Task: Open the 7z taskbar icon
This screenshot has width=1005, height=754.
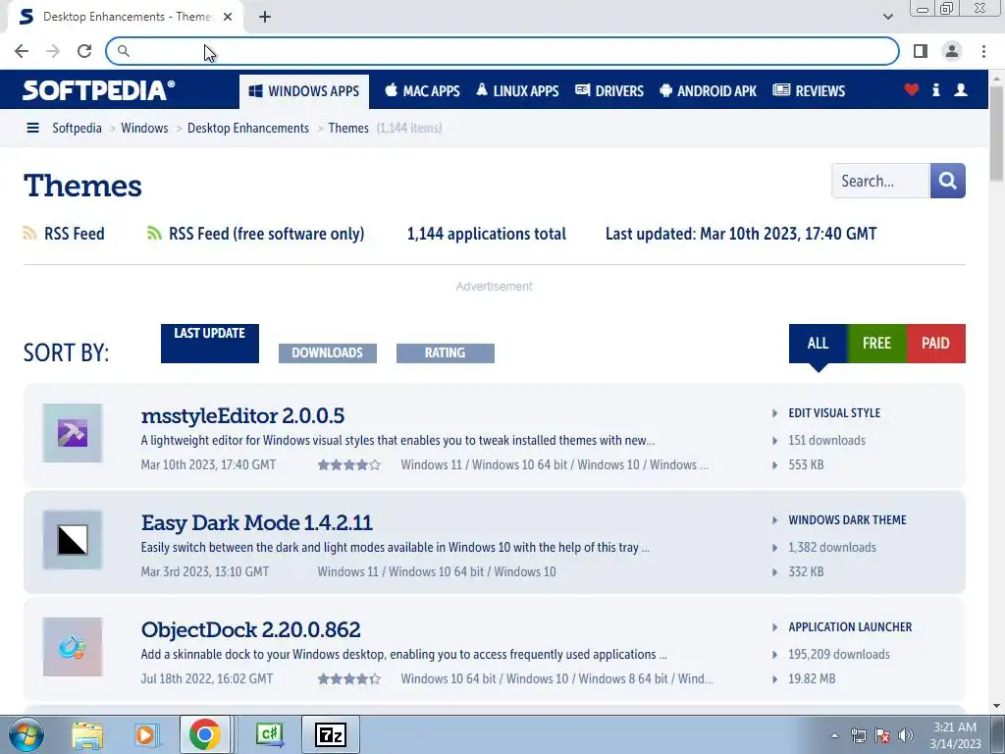Action: click(330, 734)
